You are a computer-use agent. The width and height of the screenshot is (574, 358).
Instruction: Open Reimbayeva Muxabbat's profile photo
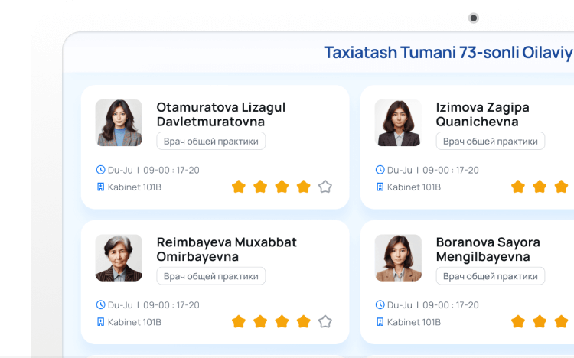[x=119, y=258]
